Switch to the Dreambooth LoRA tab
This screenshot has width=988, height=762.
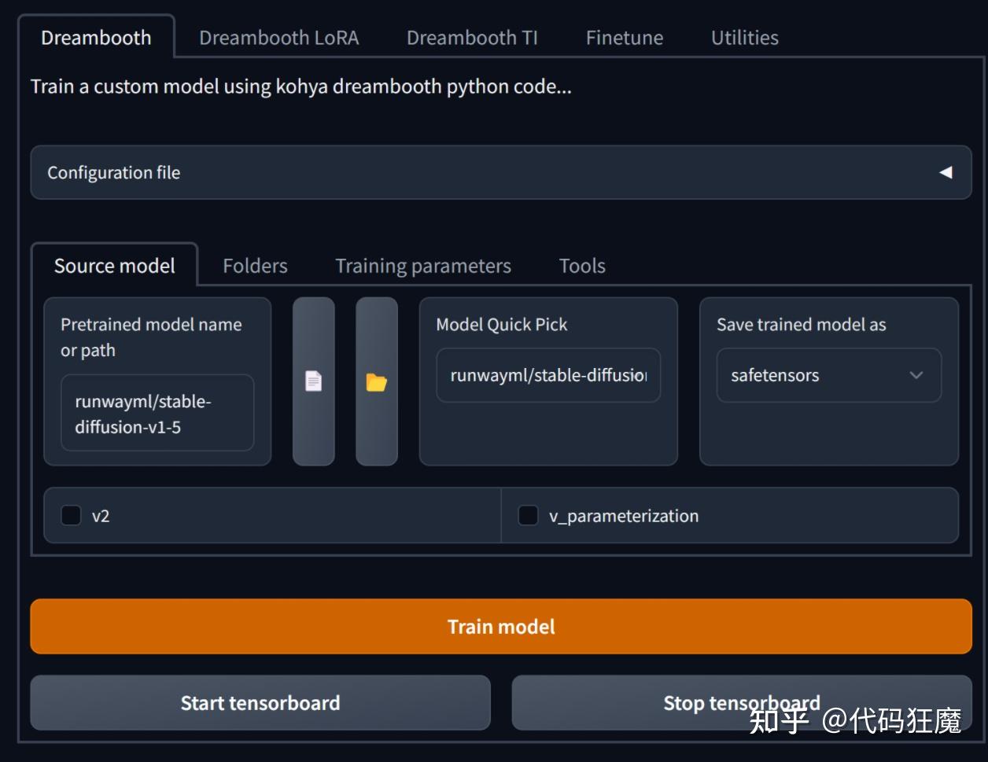point(279,38)
